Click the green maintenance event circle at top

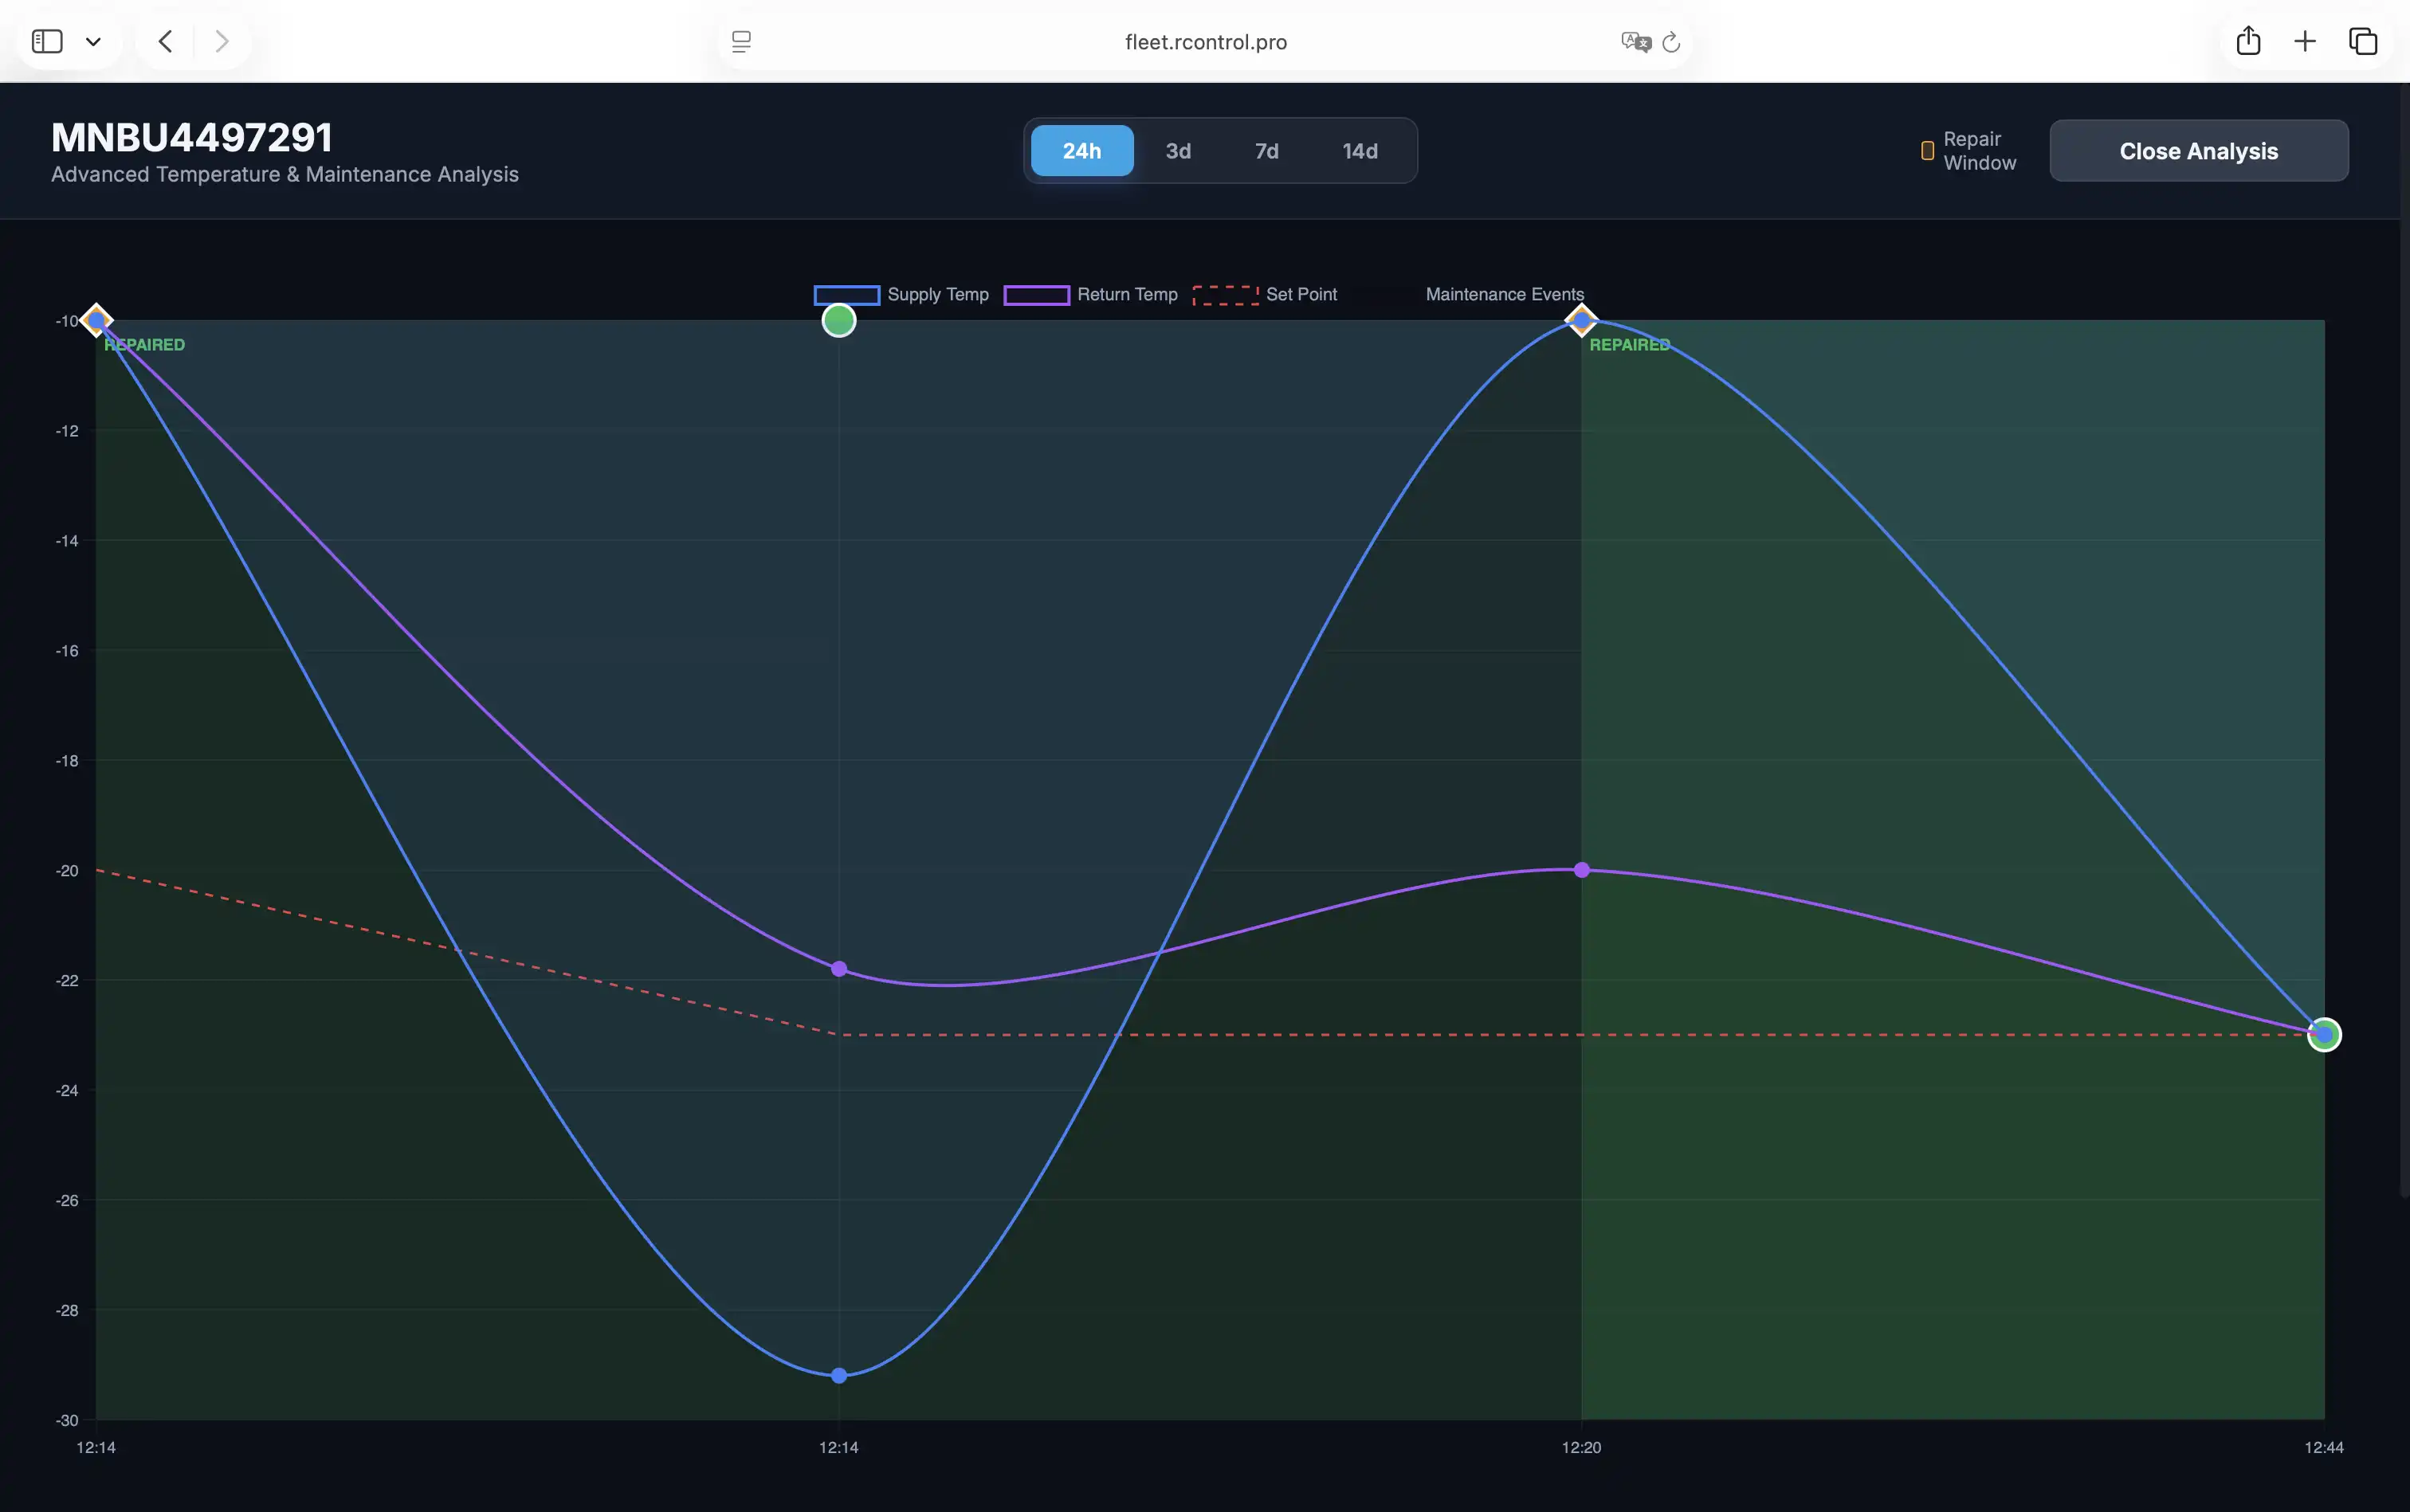pos(838,320)
